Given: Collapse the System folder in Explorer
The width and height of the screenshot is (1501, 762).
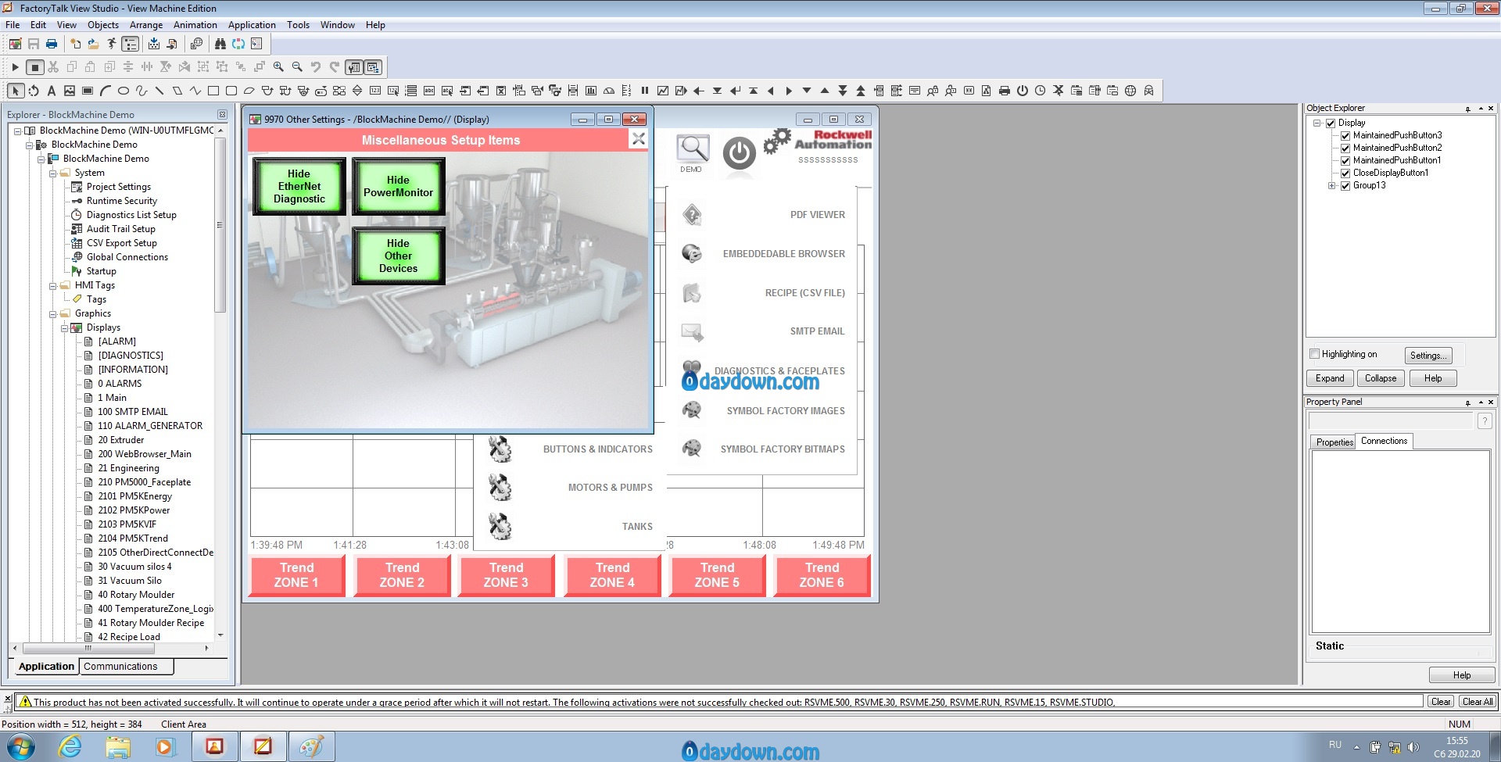Looking at the screenshot, I should pyautogui.click(x=53, y=174).
